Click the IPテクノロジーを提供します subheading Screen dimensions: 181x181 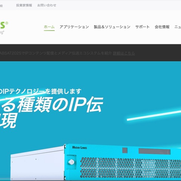40,91
